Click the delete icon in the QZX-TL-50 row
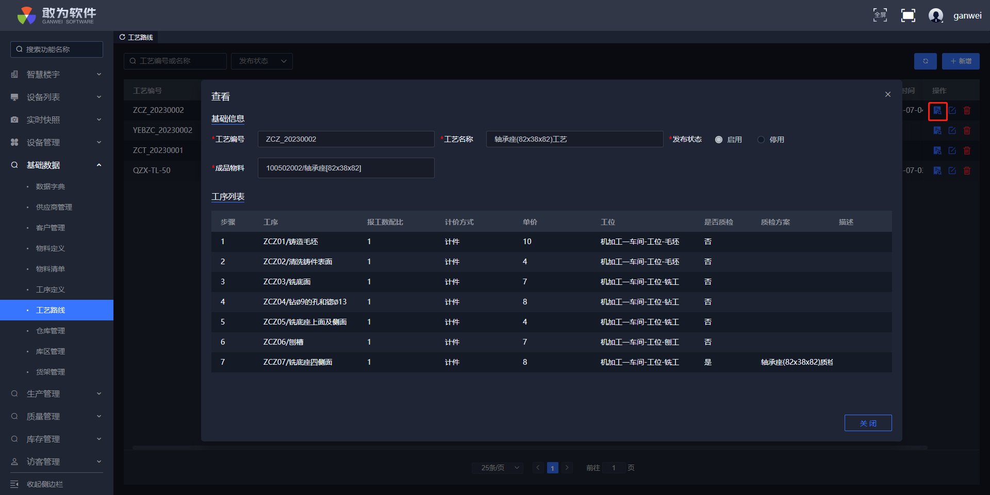The image size is (990, 495). [967, 171]
